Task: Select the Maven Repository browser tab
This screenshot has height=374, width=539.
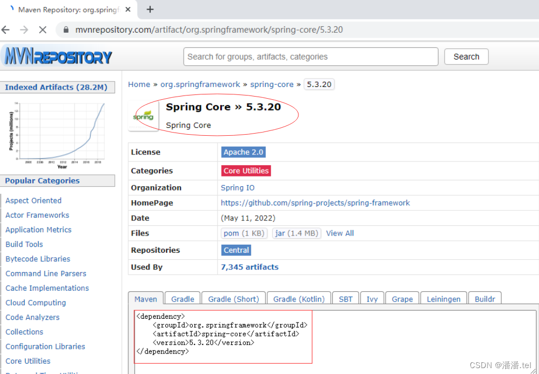Action: coord(69,10)
